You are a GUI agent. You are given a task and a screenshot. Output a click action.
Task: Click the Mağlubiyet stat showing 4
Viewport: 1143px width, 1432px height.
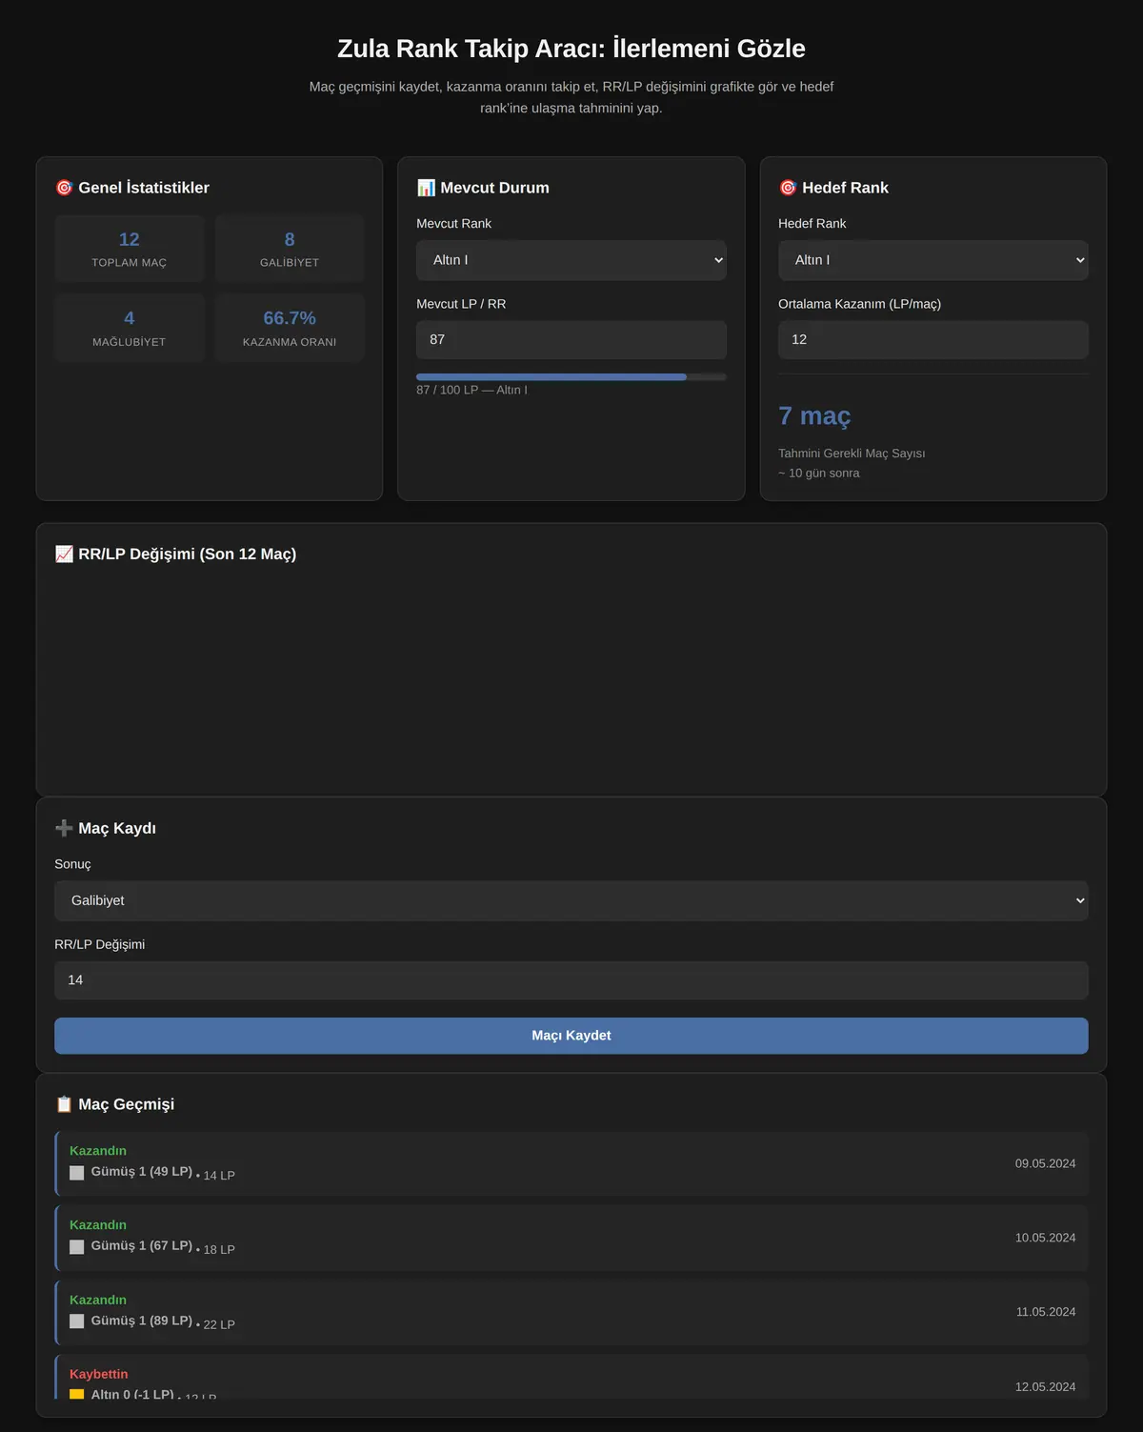pyautogui.click(x=130, y=328)
